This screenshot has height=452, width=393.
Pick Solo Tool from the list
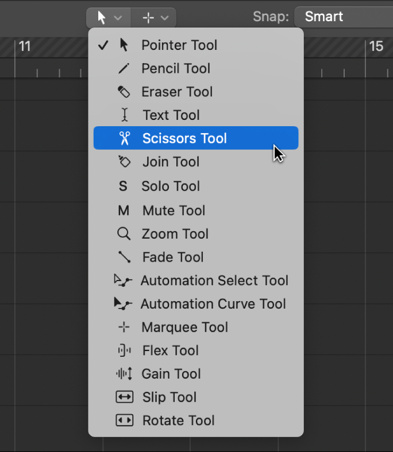click(196, 186)
